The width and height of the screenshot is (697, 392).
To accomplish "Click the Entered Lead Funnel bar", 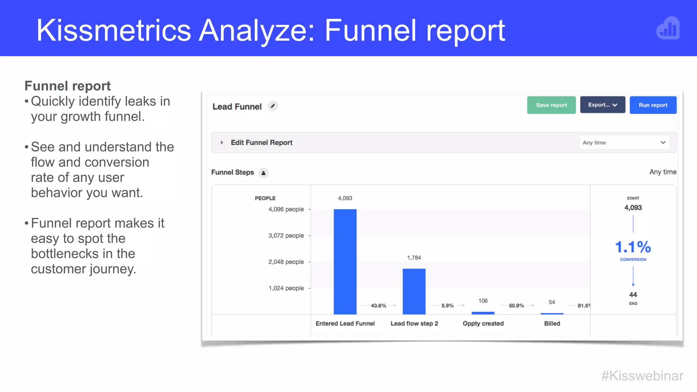I will tap(345, 262).
